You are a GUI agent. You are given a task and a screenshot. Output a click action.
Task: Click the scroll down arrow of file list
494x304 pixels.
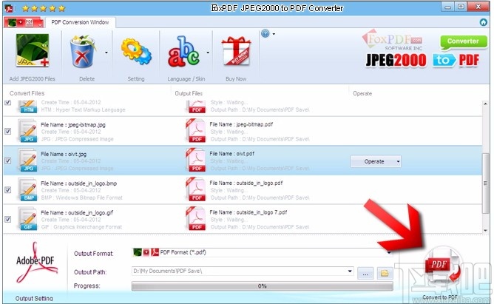(485, 230)
